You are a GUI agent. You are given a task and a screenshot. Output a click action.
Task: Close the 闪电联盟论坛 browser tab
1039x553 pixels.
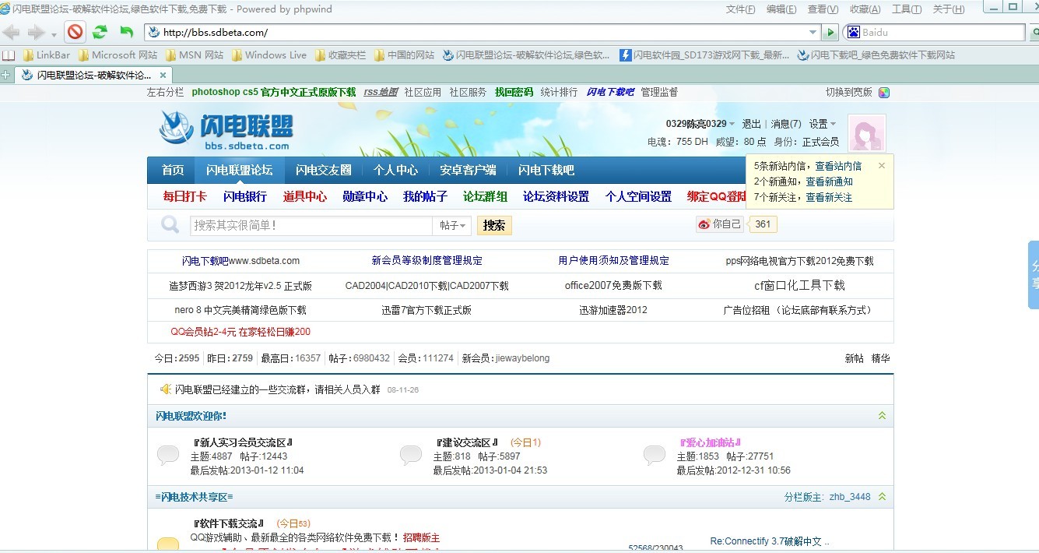(x=163, y=76)
